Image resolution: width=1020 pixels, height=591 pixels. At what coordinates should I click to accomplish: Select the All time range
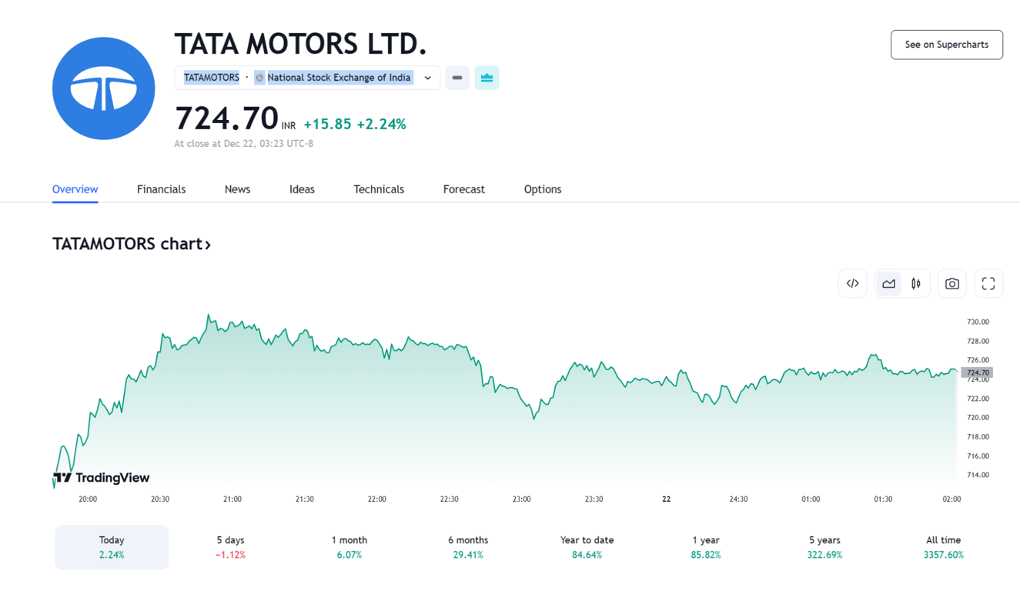pos(943,547)
